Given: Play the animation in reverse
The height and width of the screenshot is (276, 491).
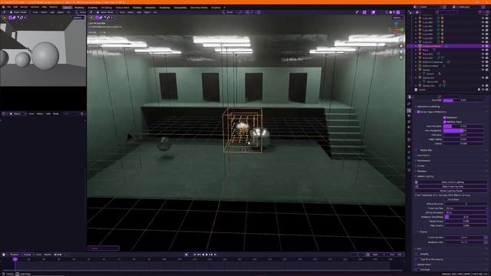Looking at the screenshot, I should click(x=203, y=255).
